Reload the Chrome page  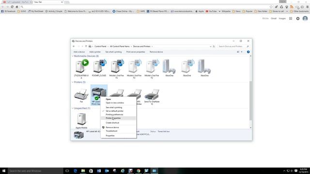pos(12,7)
